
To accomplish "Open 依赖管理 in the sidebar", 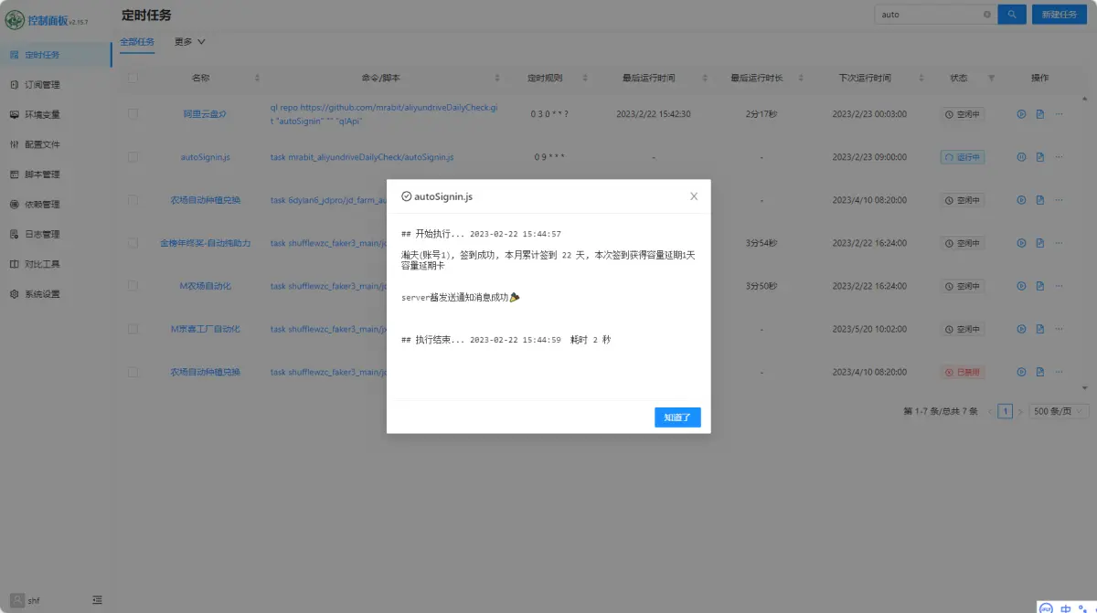I will point(55,204).
